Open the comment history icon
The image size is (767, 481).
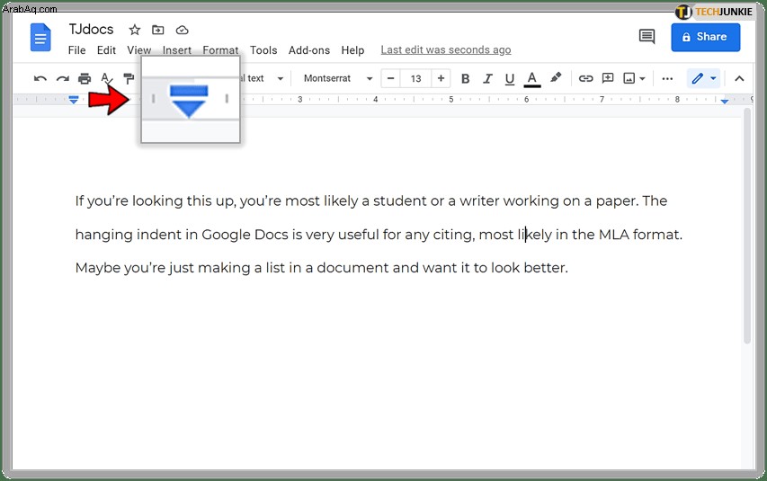coord(647,37)
